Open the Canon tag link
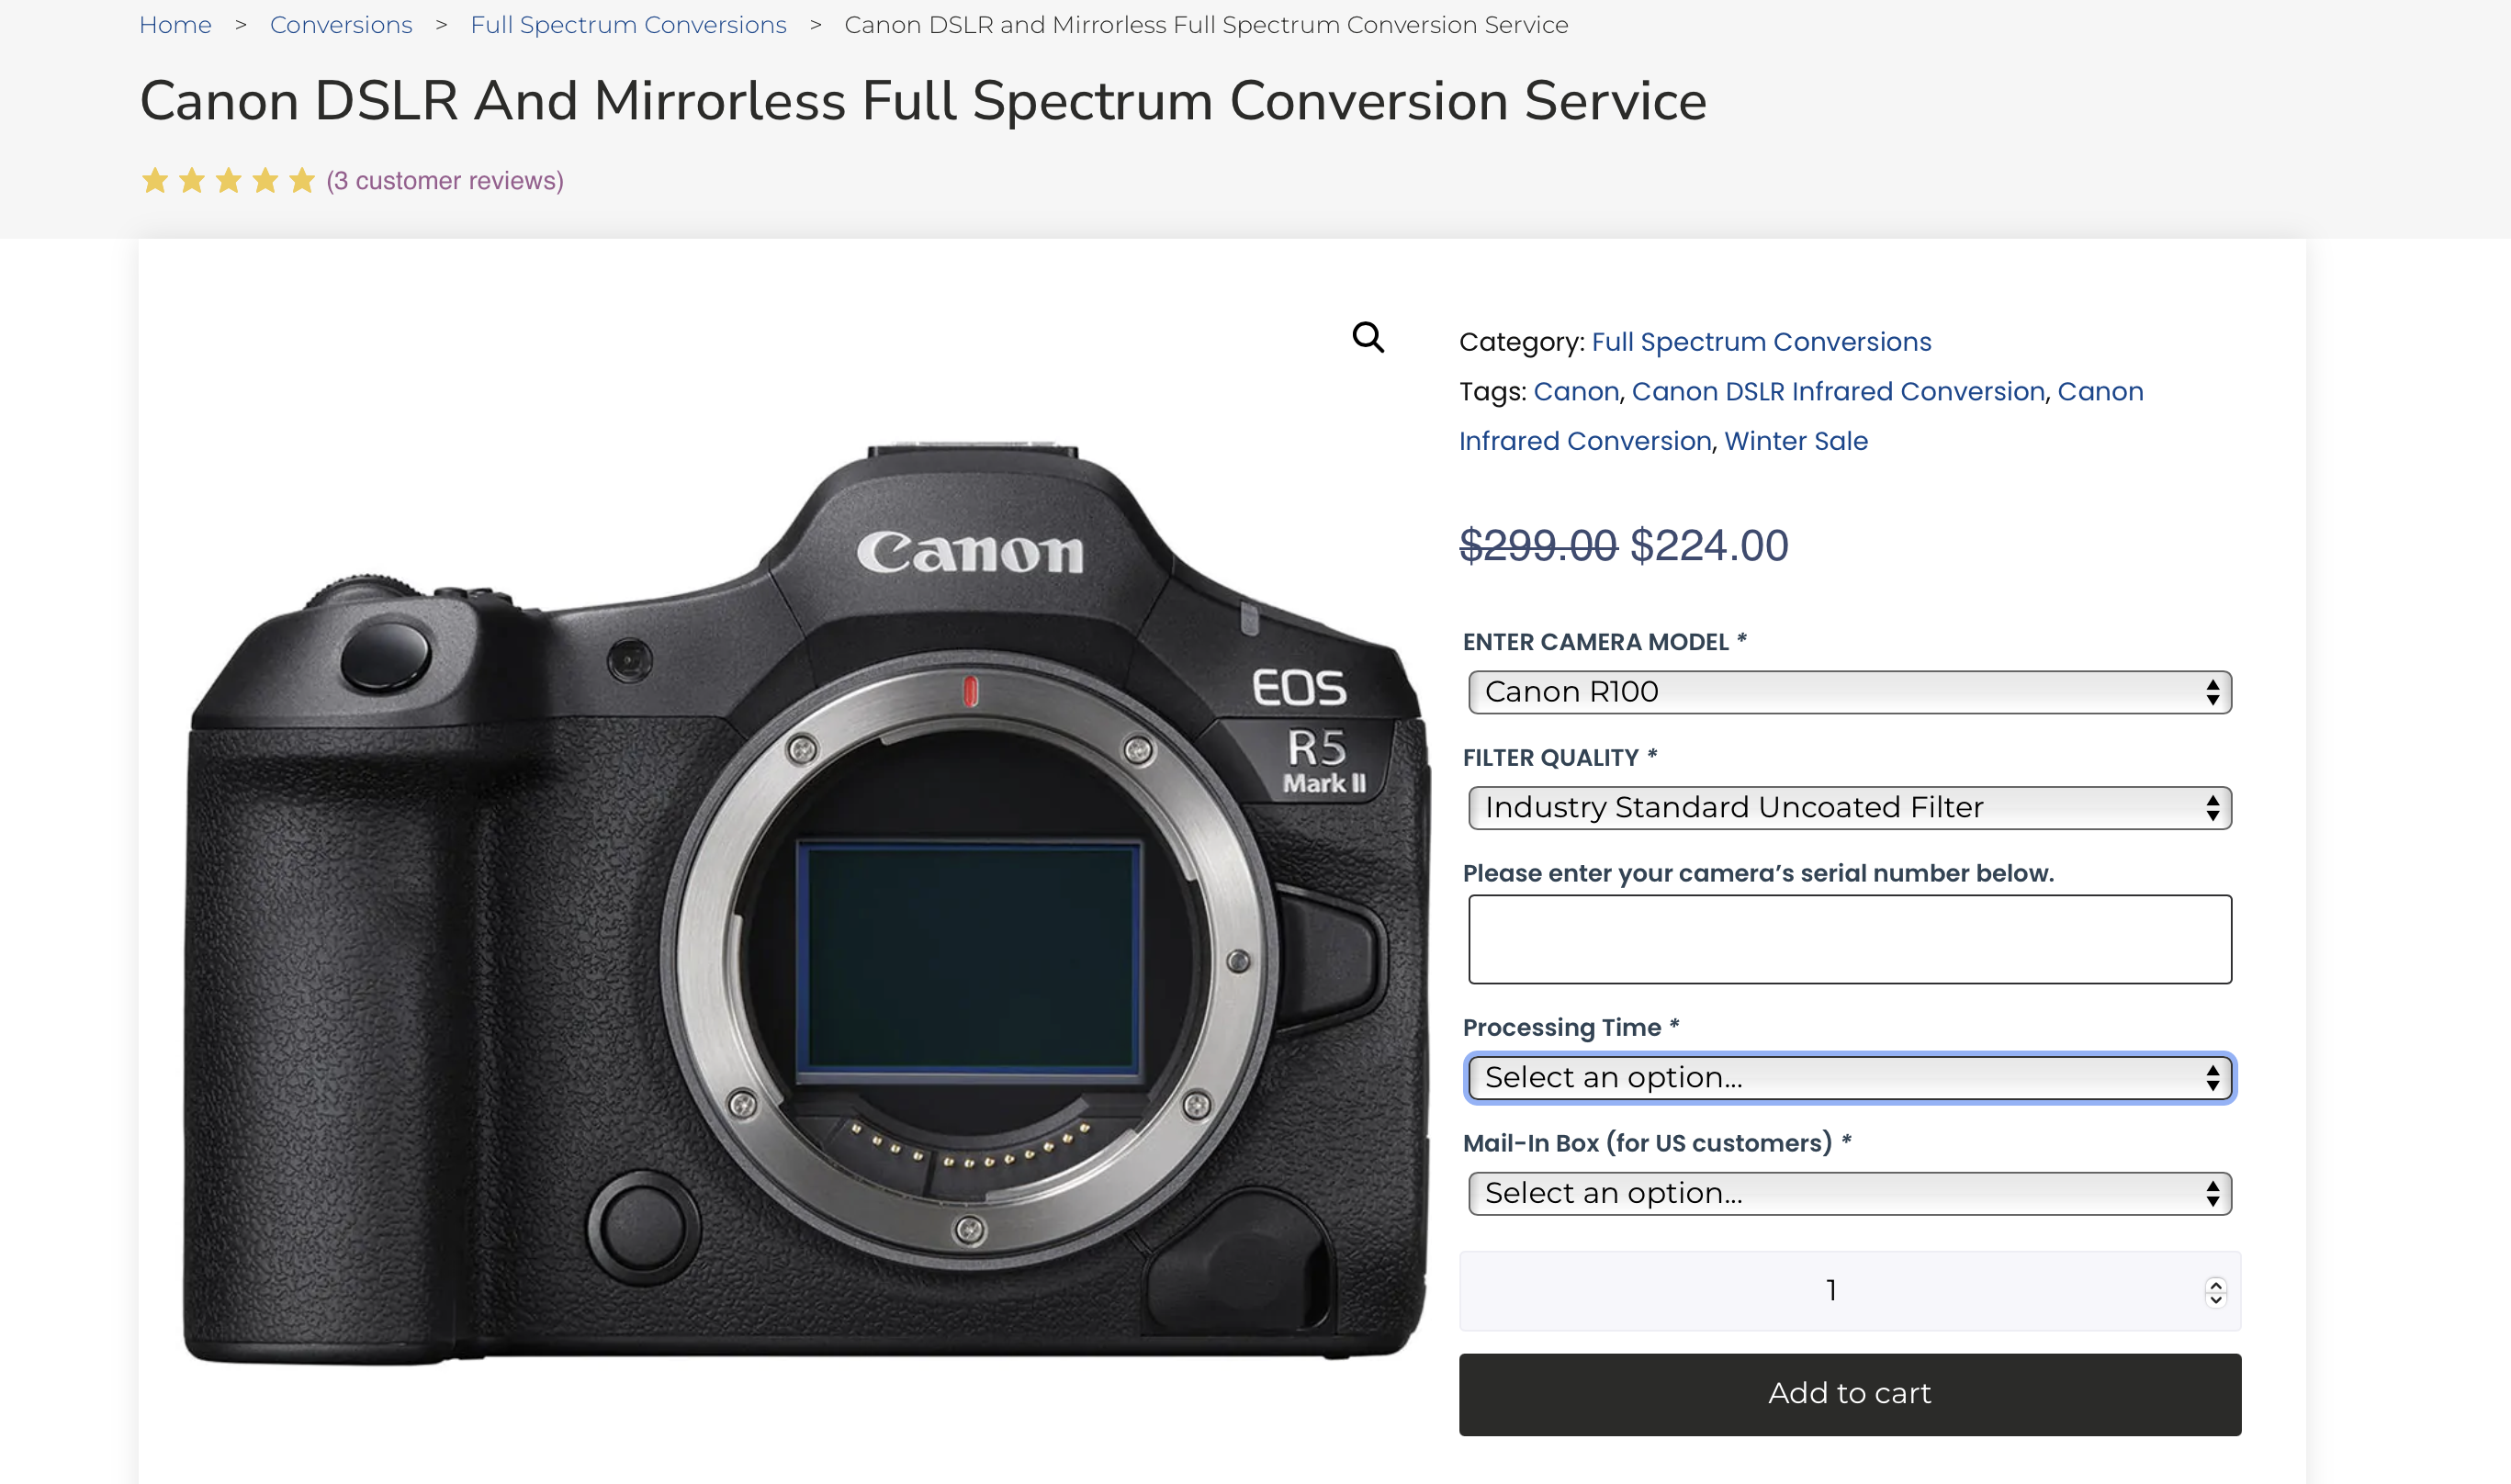The image size is (2511, 1484). click(x=1576, y=391)
